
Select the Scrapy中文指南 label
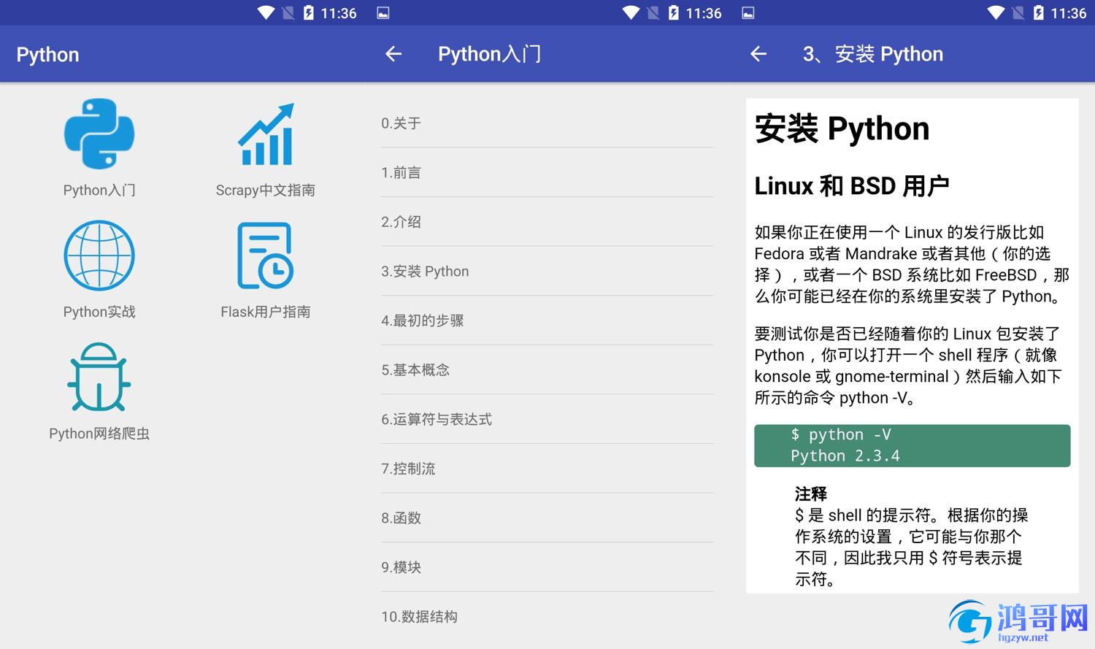click(266, 191)
